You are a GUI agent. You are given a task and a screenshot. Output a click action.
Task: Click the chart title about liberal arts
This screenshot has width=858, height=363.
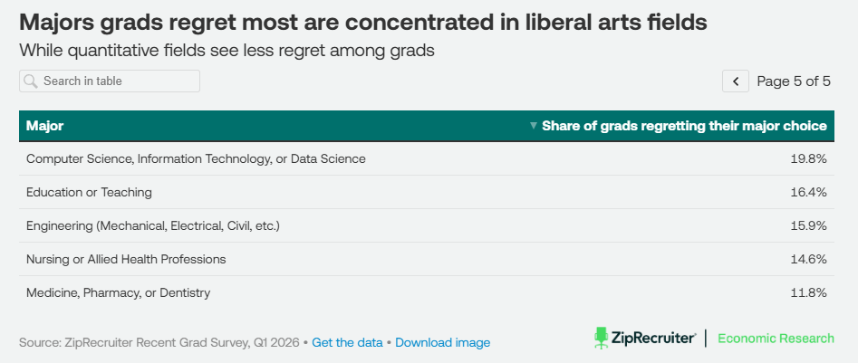click(363, 23)
